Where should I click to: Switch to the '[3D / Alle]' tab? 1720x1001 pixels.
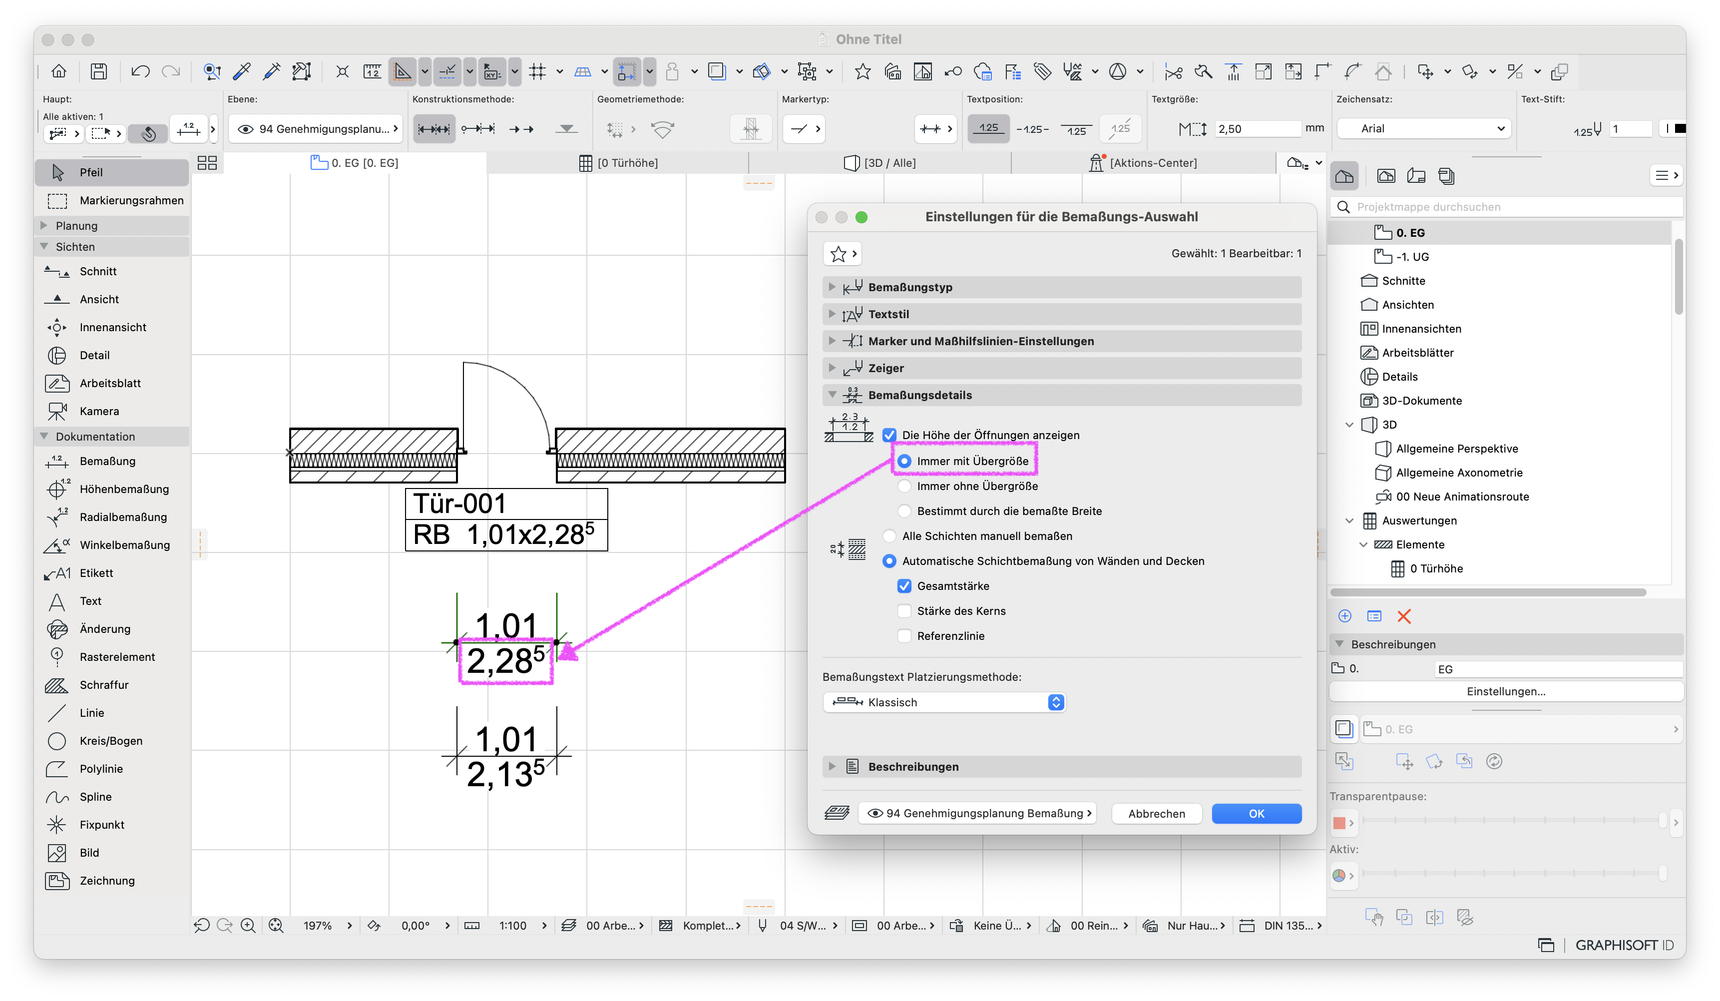tap(880, 162)
